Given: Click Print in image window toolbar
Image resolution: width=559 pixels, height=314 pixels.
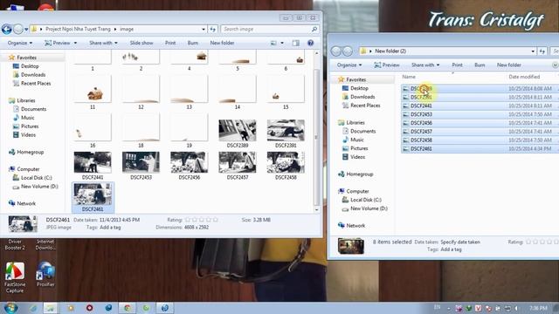Looking at the screenshot, I should click(x=170, y=43).
